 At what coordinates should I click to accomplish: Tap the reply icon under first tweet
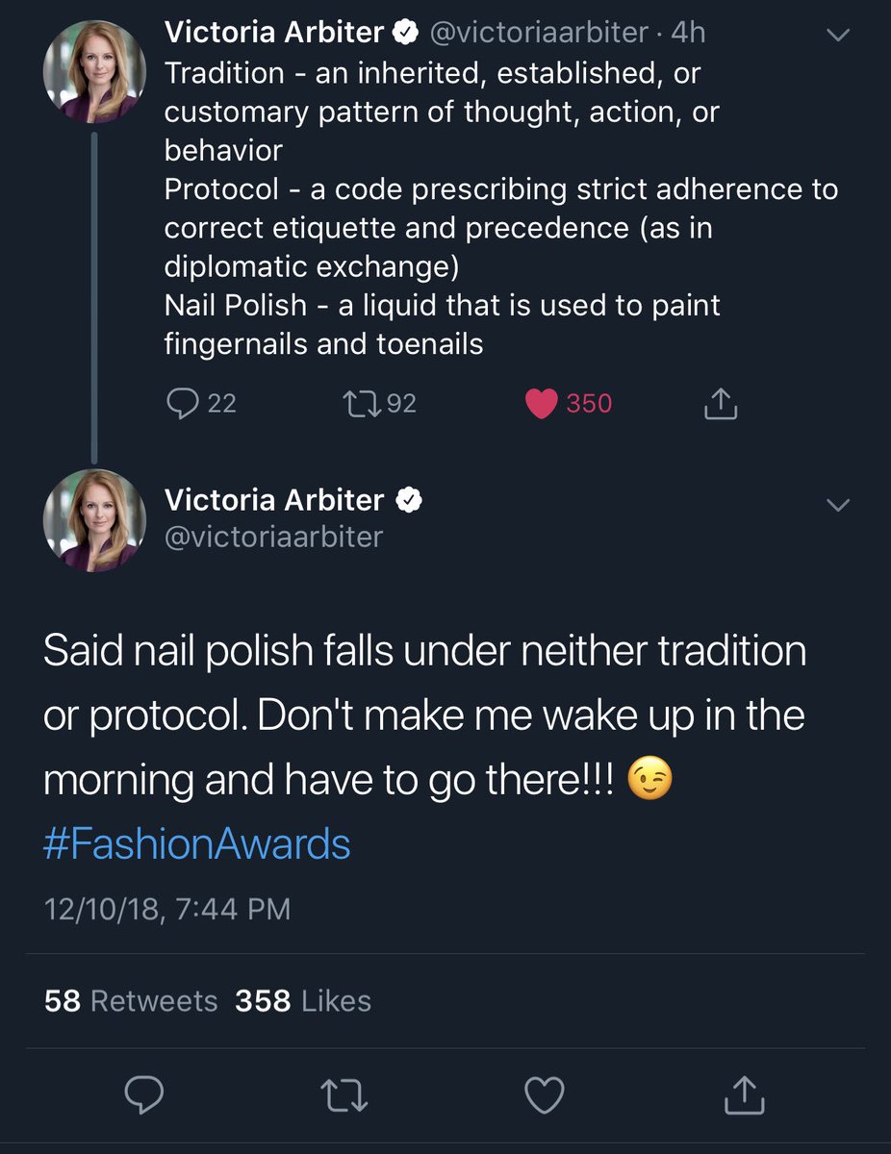181,404
